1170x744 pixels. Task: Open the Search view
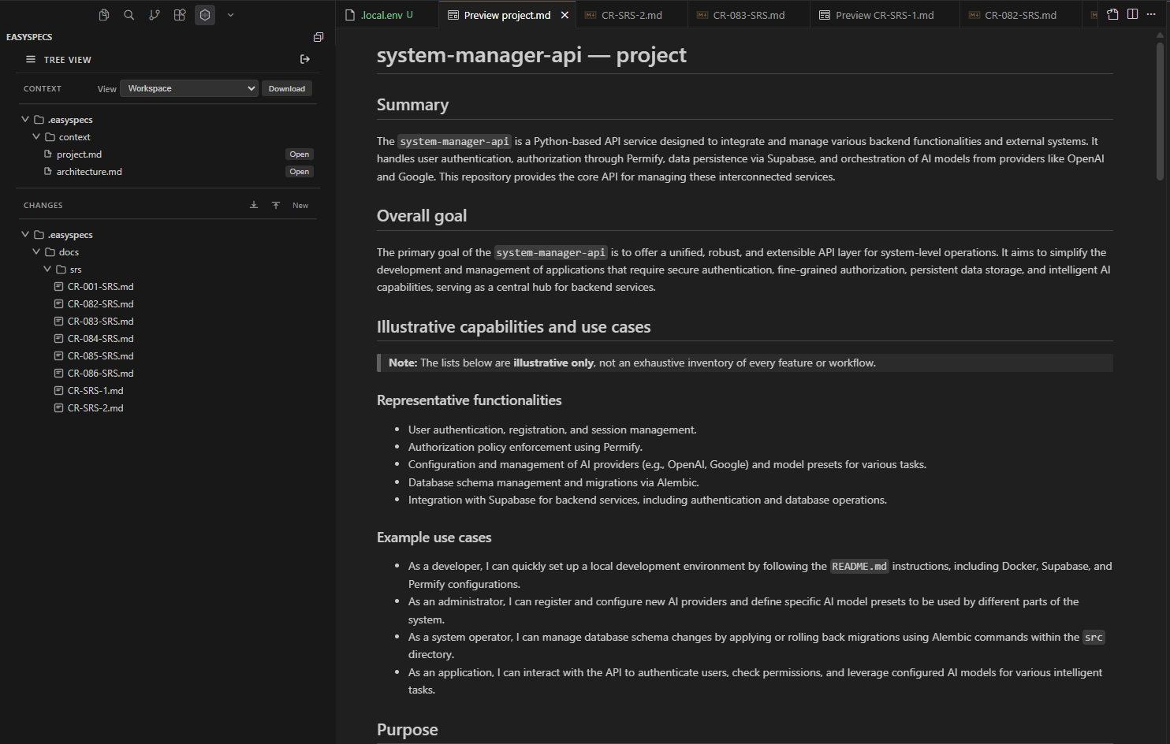coord(129,15)
